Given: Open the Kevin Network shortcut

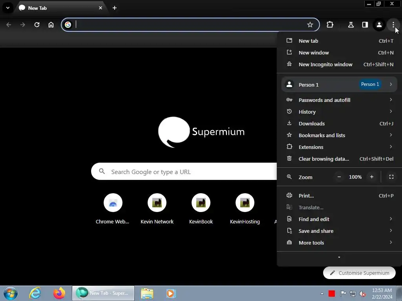Looking at the screenshot, I should tap(157, 209).
